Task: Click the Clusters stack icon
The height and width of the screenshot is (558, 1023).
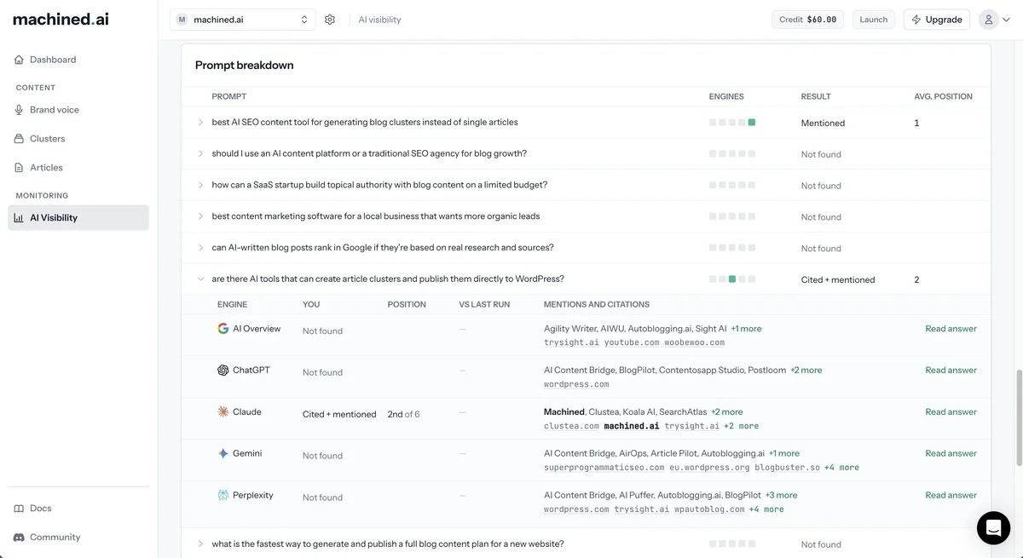Action: point(19,139)
